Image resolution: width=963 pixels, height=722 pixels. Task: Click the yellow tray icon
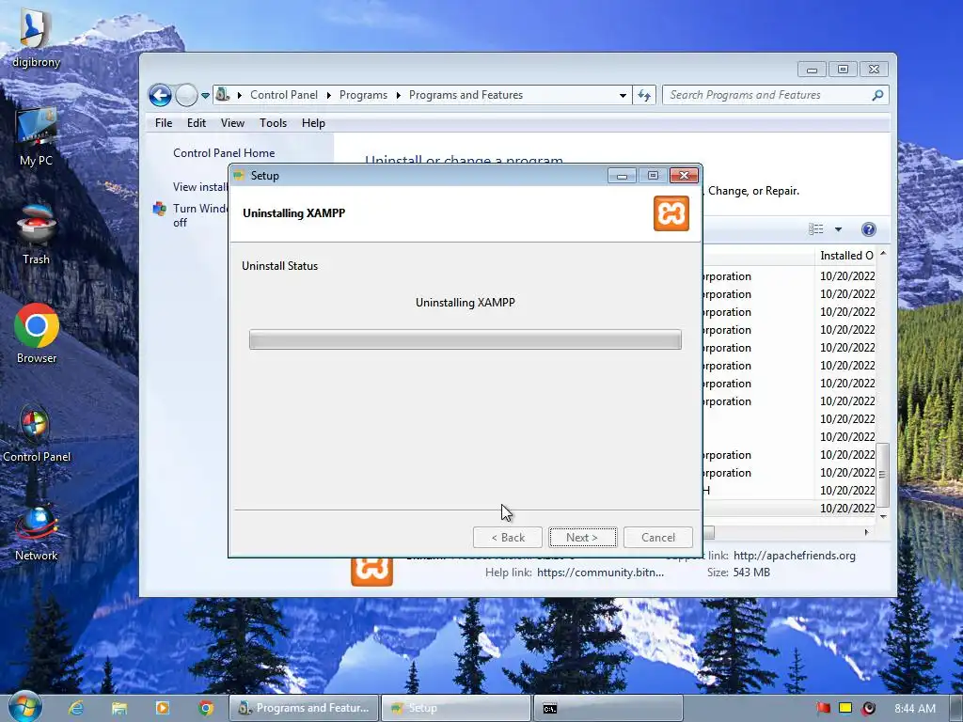pyautogui.click(x=845, y=708)
